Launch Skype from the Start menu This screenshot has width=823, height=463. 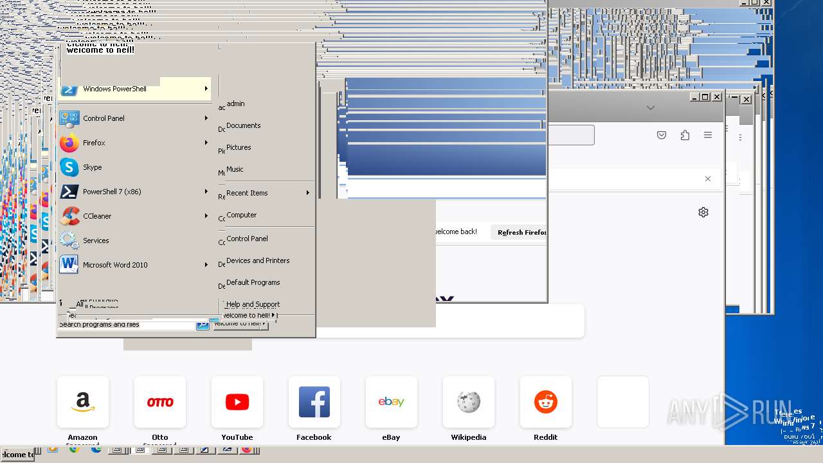(135, 167)
